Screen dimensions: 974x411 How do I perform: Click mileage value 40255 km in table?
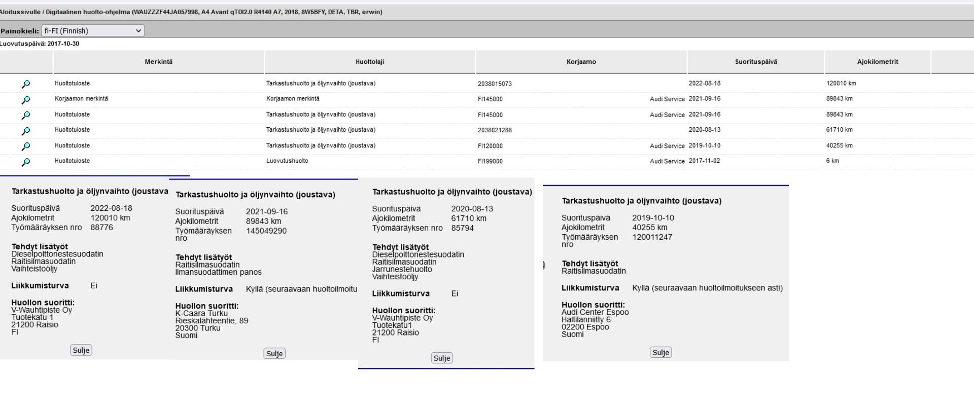click(840, 145)
